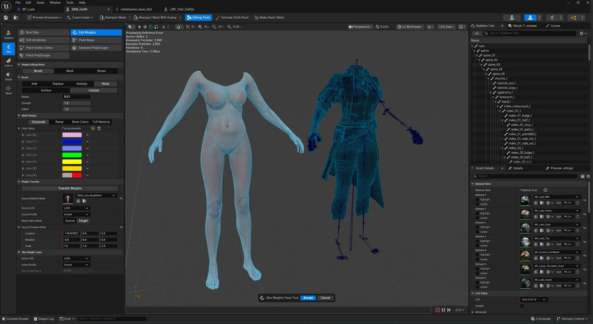Screen dimensions: 593x324
Task: Select the Skin mode sidebar icon
Action: coord(9,49)
